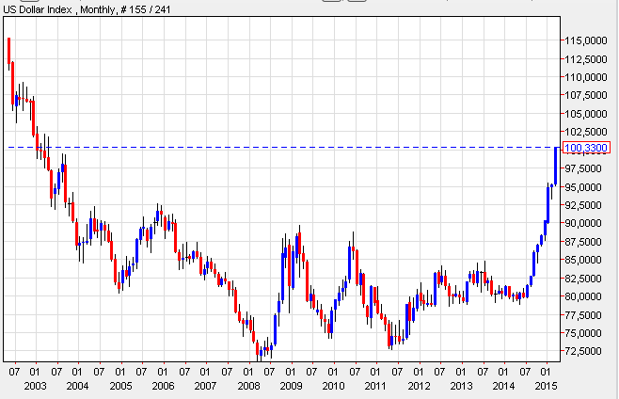Click the 2010 year label on time axis
This screenshot has height=399, width=619.
333,386
